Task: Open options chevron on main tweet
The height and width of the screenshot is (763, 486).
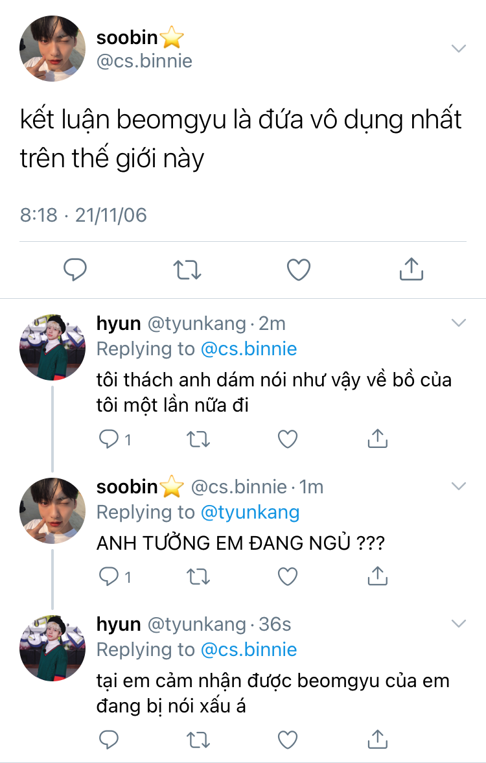Action: (458, 49)
